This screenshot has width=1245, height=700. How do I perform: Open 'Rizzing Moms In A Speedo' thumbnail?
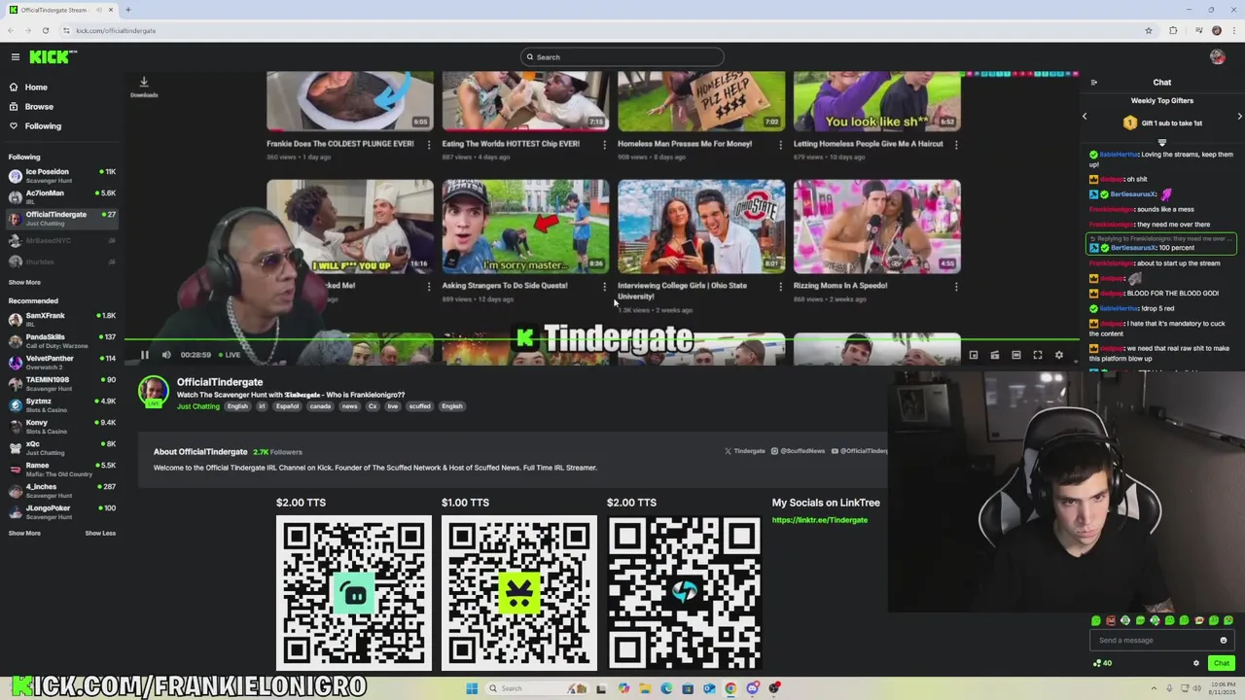point(877,227)
